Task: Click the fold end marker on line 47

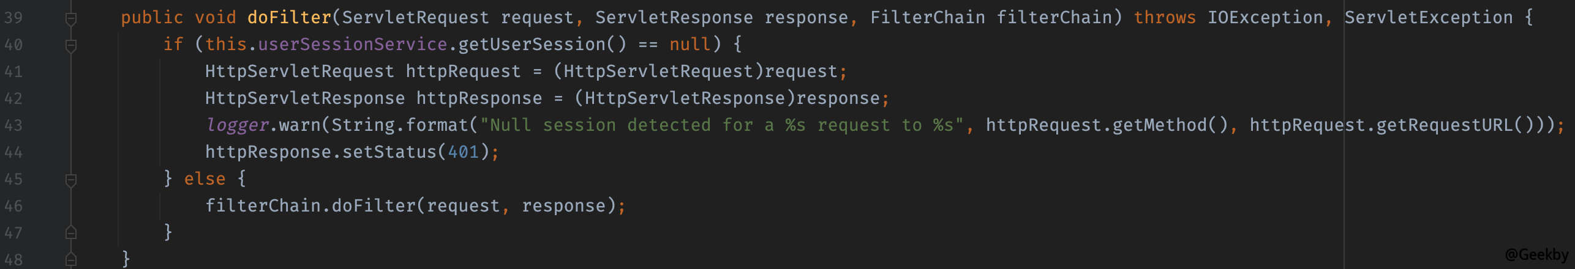Action: click(71, 233)
